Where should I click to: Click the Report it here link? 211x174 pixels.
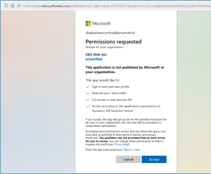pos(132,150)
